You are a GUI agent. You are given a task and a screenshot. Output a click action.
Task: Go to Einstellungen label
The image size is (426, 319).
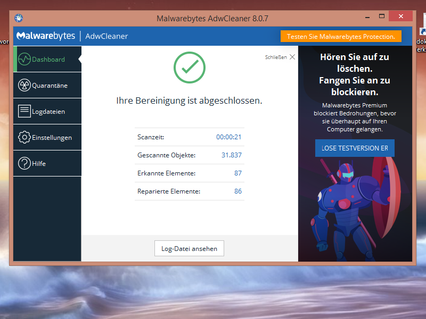(x=52, y=138)
